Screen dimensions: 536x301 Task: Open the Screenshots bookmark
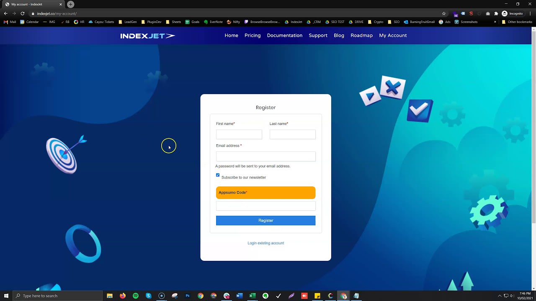[x=466, y=22]
